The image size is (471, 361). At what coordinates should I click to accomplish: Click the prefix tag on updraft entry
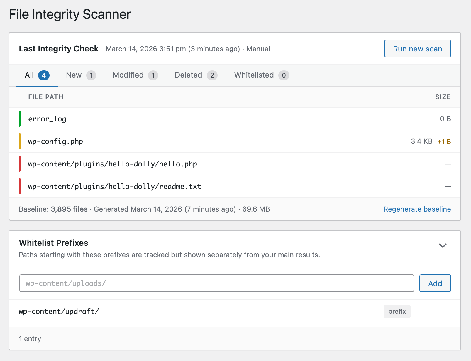pos(397,311)
